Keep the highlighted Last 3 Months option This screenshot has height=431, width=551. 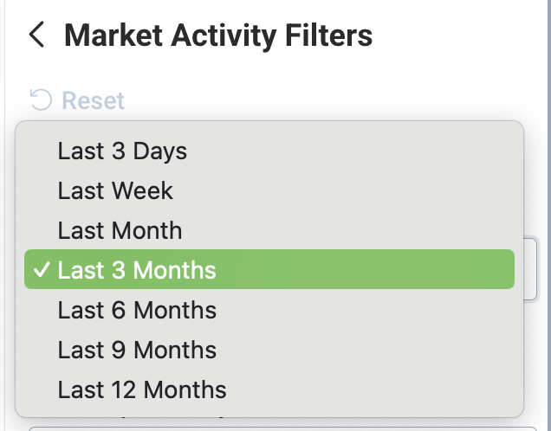[269, 269]
